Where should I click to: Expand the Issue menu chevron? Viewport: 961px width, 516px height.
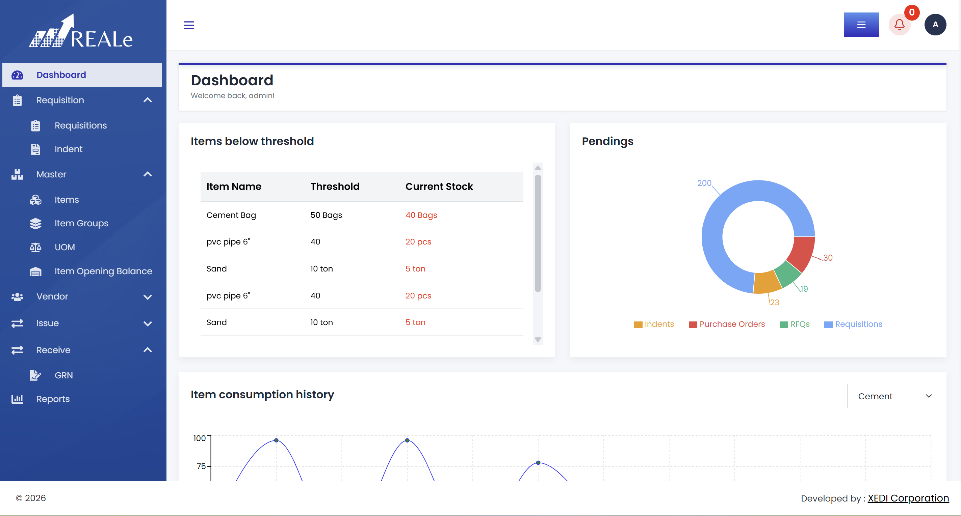tap(148, 324)
